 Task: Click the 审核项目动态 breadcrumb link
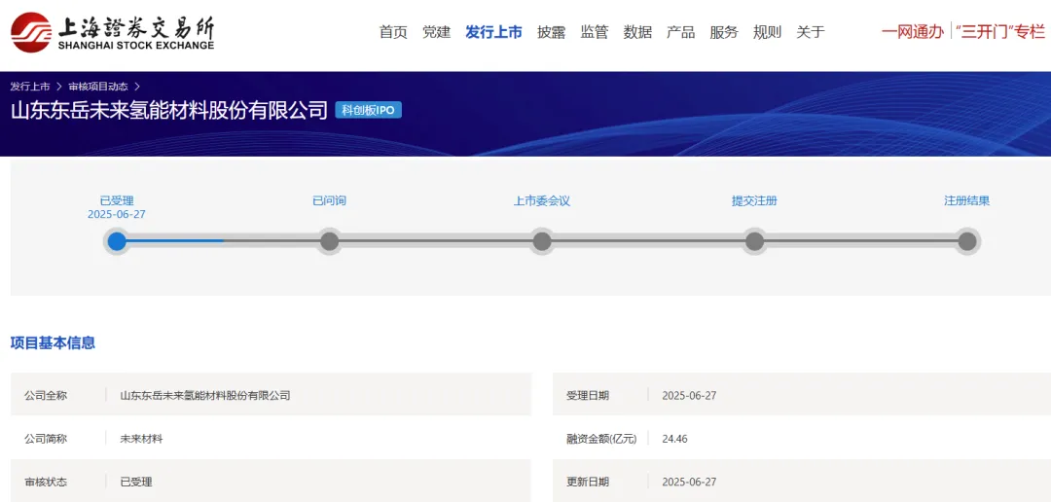point(98,87)
